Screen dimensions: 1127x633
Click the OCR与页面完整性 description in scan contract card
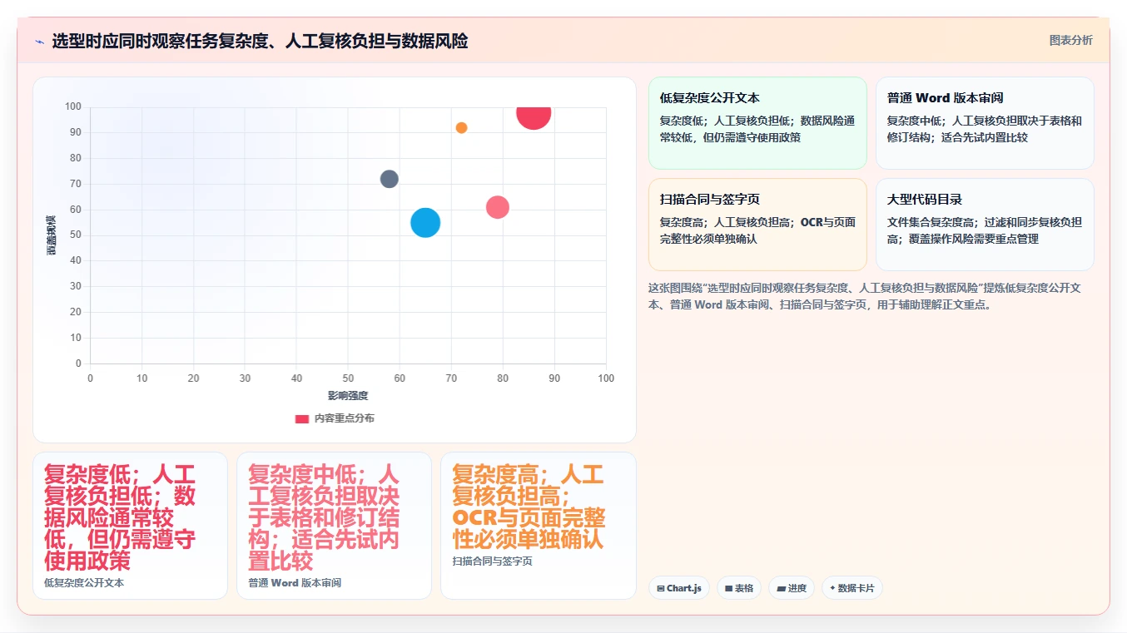757,230
